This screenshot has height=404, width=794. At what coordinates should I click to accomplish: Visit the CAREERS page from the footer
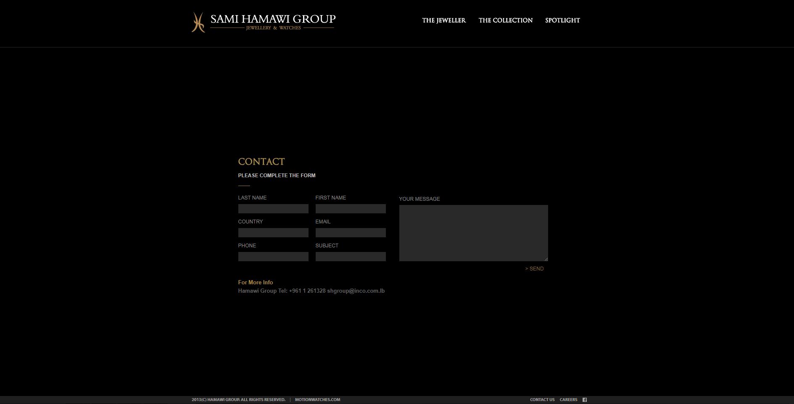568,399
